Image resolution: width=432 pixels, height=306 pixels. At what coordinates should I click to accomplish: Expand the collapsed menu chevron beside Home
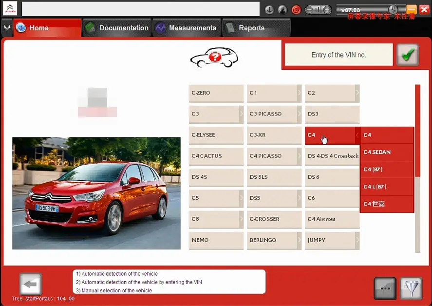point(7,28)
